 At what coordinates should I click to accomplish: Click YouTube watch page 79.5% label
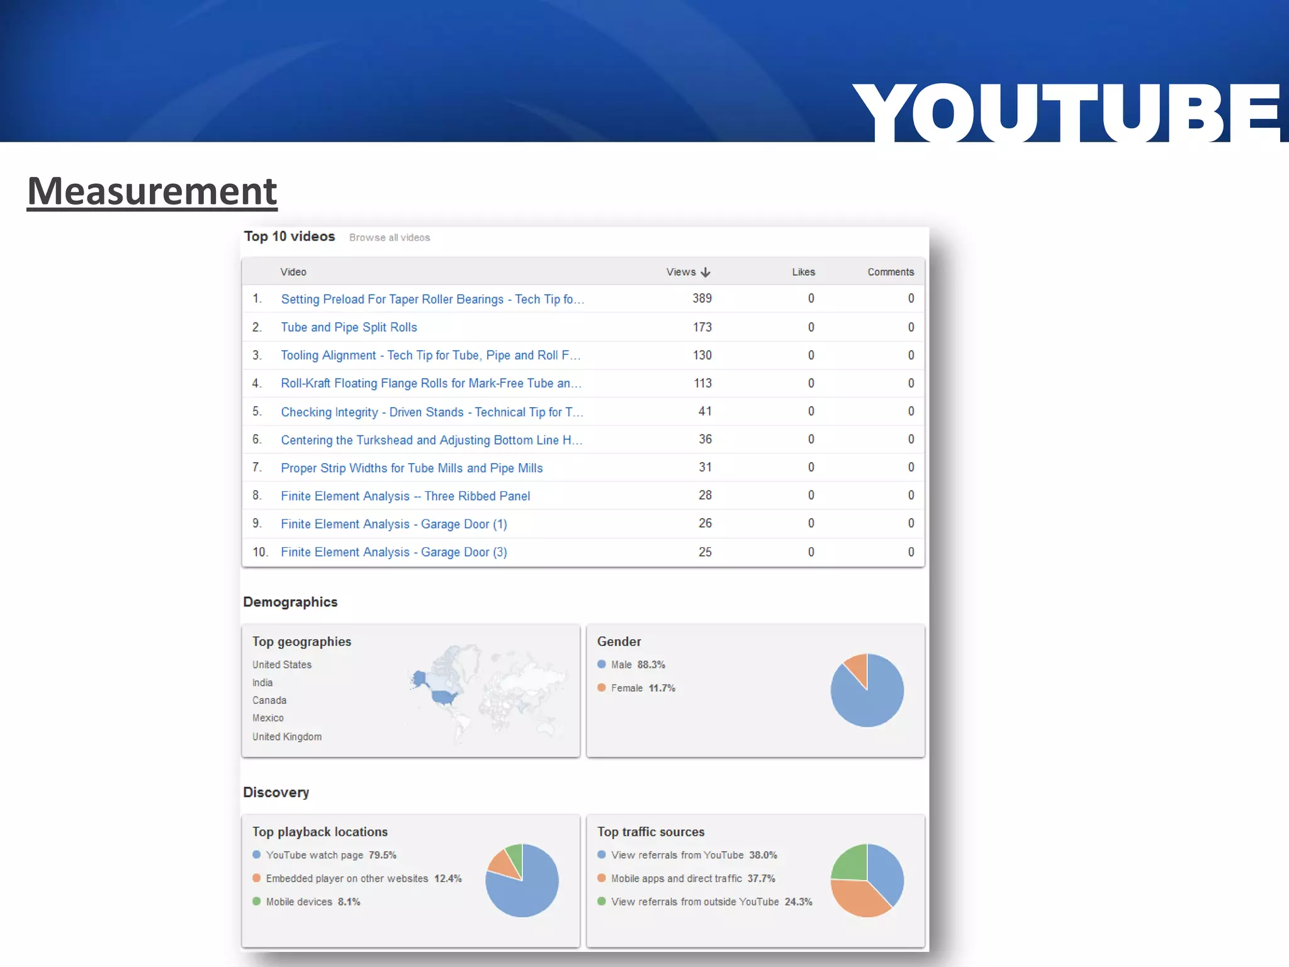pyautogui.click(x=331, y=855)
